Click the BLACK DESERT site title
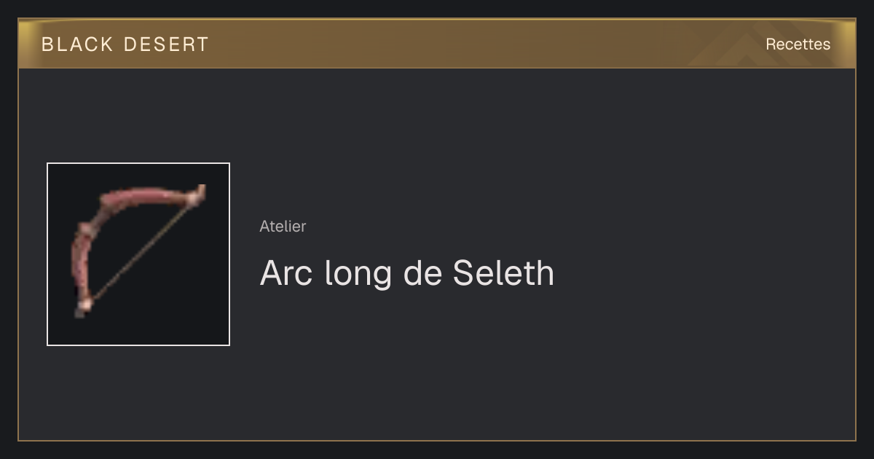The height and width of the screenshot is (459, 874). (125, 44)
